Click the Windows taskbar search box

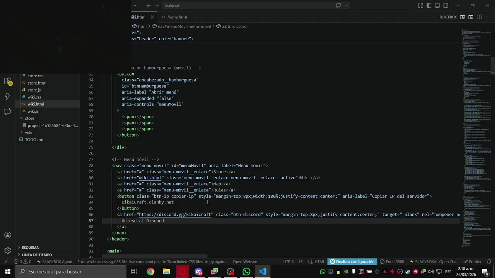tap(71, 272)
